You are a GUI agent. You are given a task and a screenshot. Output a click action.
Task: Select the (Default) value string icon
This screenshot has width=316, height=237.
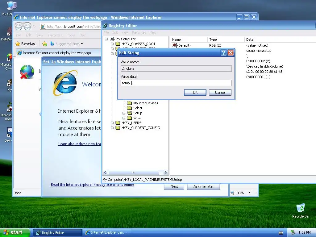pos(174,45)
